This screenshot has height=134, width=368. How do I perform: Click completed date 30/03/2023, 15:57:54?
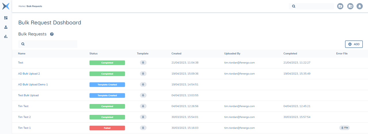pyautogui.click(x=297, y=117)
